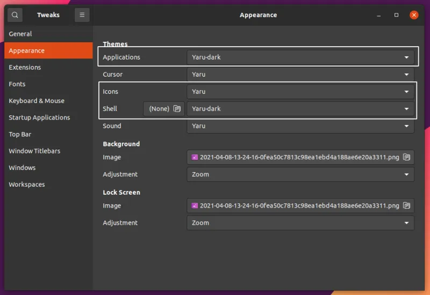This screenshot has width=430, height=295.
Task: Expand the Shell theme Yaru-dark dropdown
Action: pos(300,109)
